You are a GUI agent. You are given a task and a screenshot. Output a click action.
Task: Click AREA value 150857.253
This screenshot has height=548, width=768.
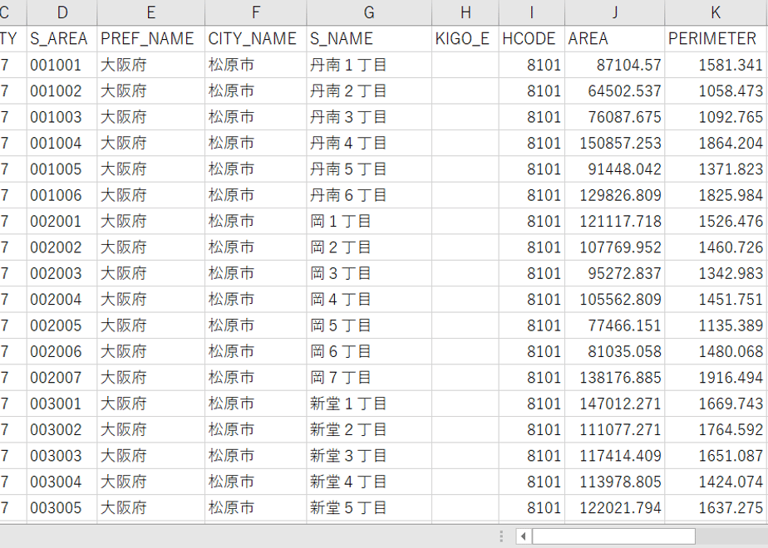(615, 144)
